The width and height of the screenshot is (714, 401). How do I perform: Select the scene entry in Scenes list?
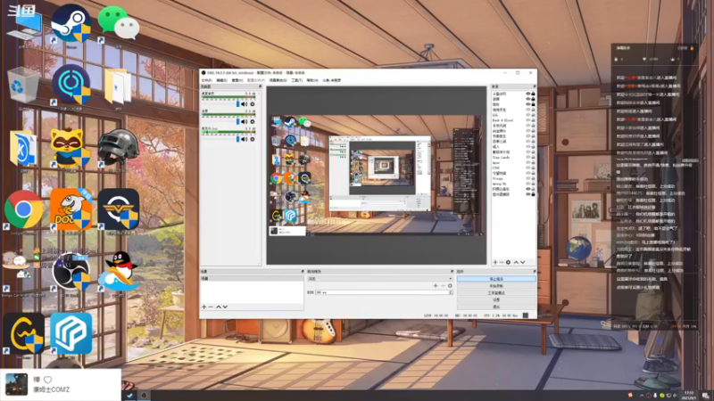252,278
